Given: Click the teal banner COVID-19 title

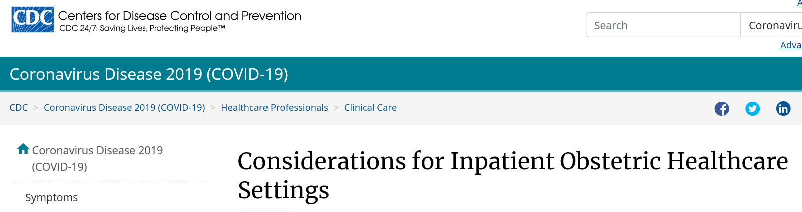Looking at the screenshot, I should pos(149,74).
